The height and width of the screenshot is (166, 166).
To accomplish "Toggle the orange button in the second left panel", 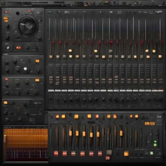I will [x=37, y=61].
